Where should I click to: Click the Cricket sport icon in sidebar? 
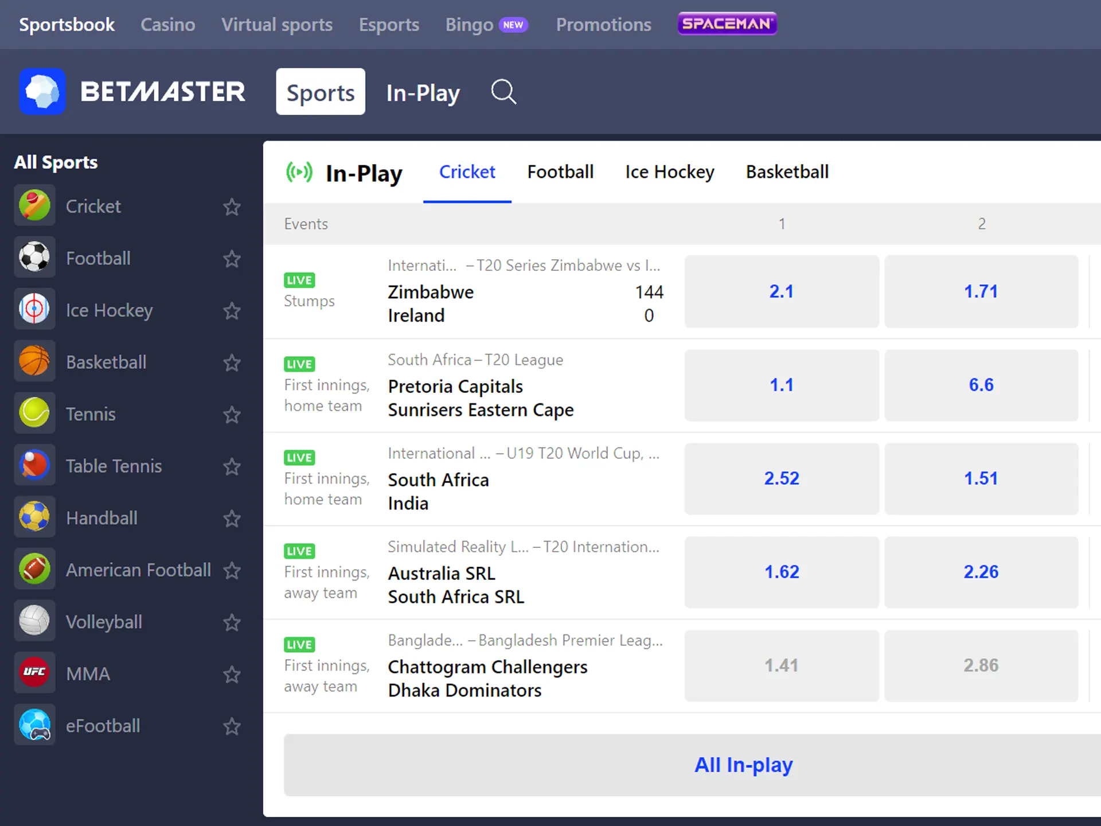click(34, 205)
